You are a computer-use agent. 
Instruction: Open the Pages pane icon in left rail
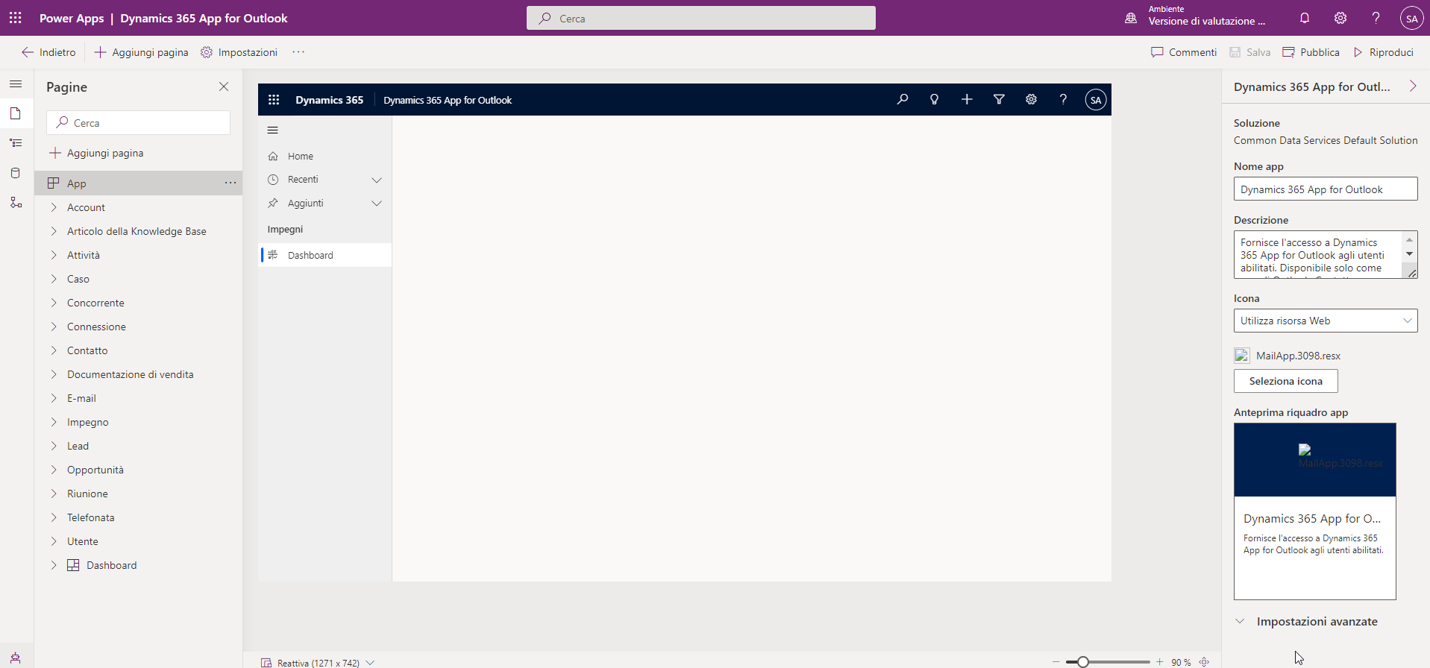point(16,113)
